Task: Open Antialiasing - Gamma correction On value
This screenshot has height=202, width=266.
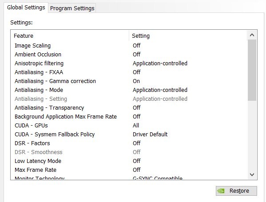Action: (x=136, y=81)
